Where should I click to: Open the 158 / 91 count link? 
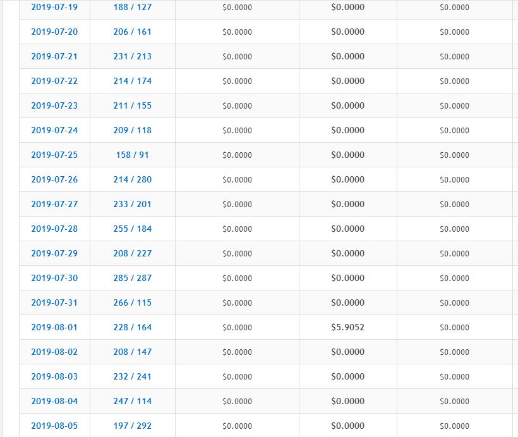[133, 155]
